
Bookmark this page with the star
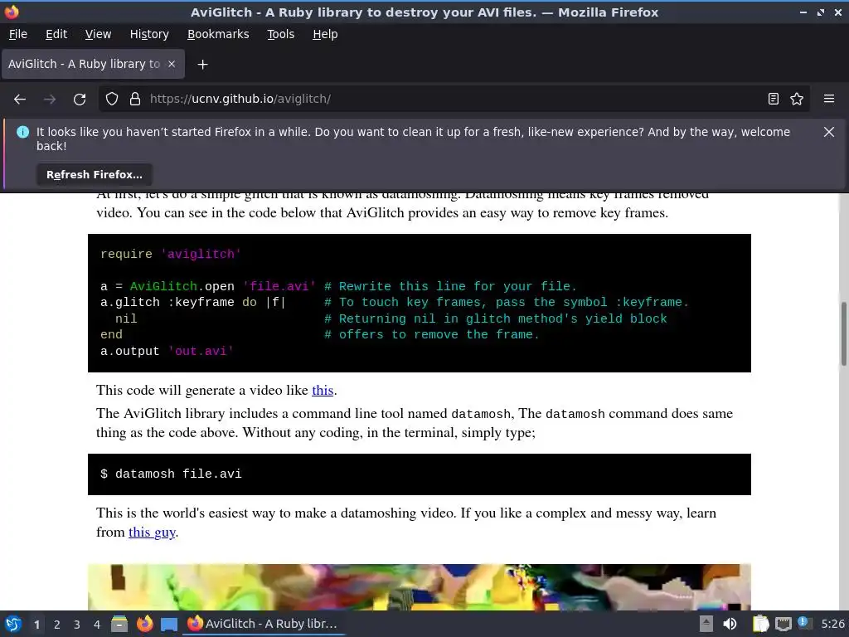[x=797, y=100]
